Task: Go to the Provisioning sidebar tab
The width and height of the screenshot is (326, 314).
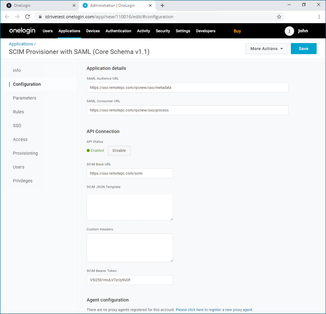Action: coord(25,153)
